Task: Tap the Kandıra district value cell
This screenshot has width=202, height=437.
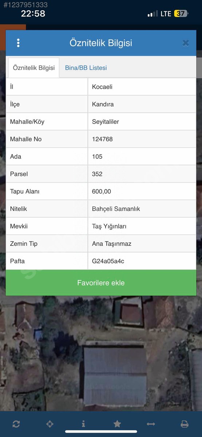Action: click(142, 104)
